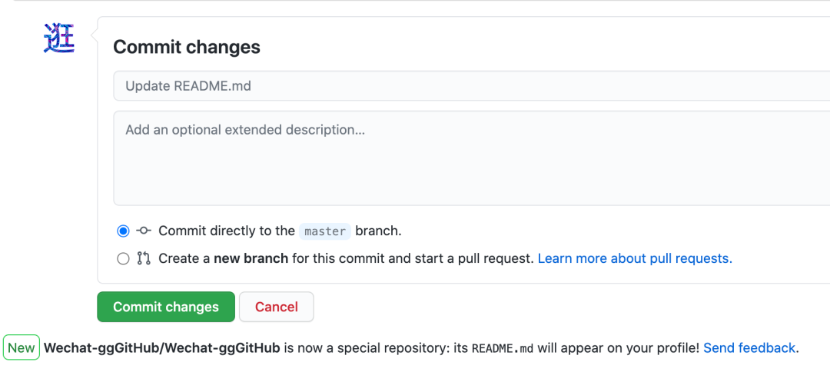Click the git commit icon
The width and height of the screenshot is (830, 382).
click(144, 231)
